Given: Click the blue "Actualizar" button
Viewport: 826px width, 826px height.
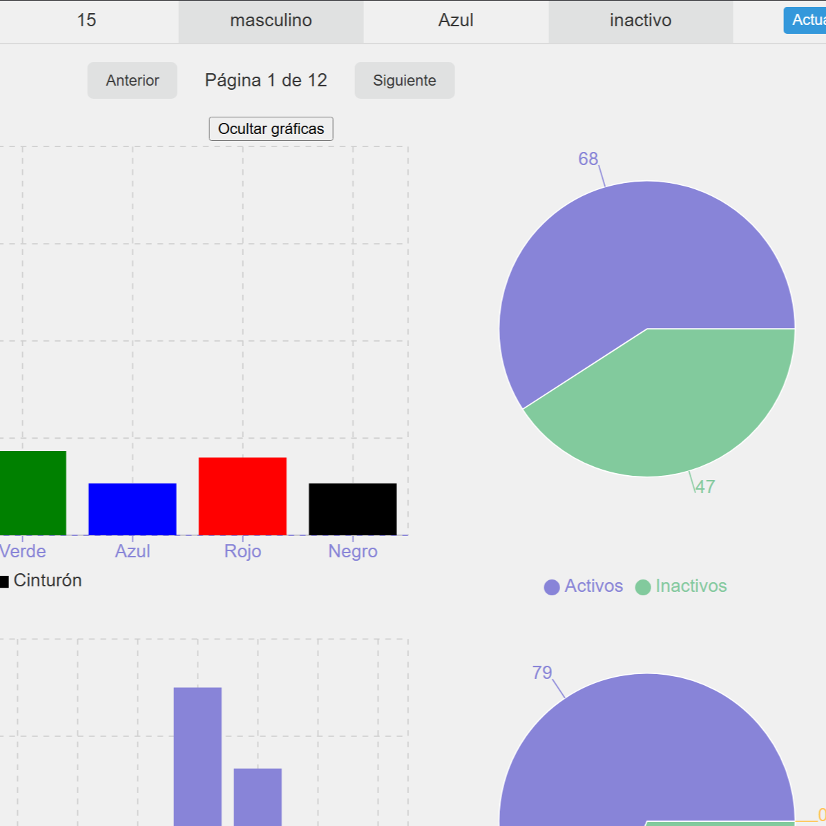Looking at the screenshot, I should click(809, 21).
